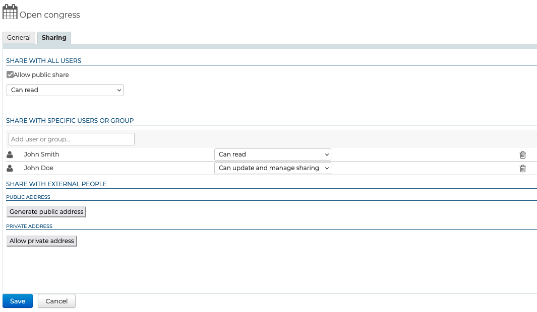This screenshot has width=537, height=312.
Task: Save the sharing settings
Action: (x=18, y=301)
